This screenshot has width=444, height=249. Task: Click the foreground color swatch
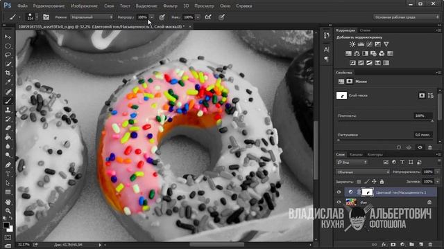6,225
